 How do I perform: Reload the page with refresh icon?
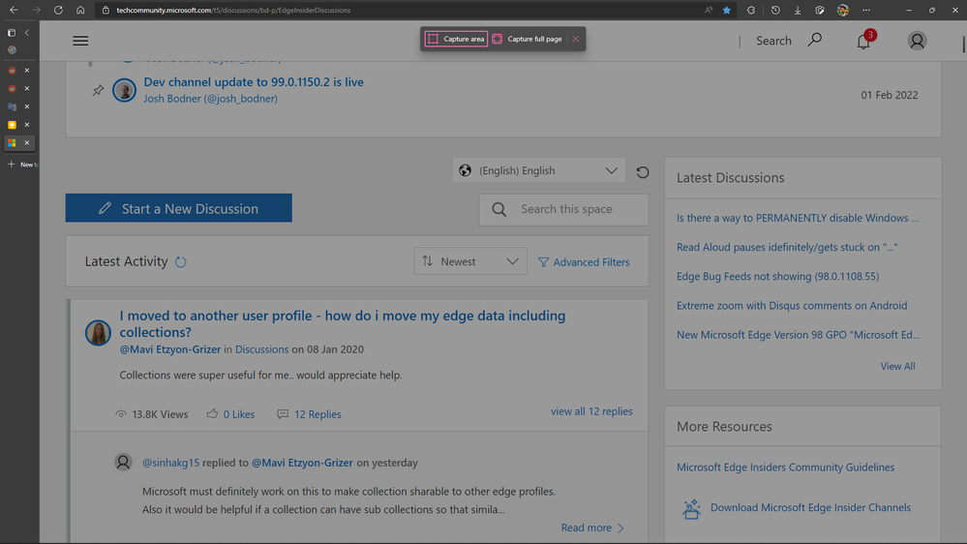click(x=58, y=10)
